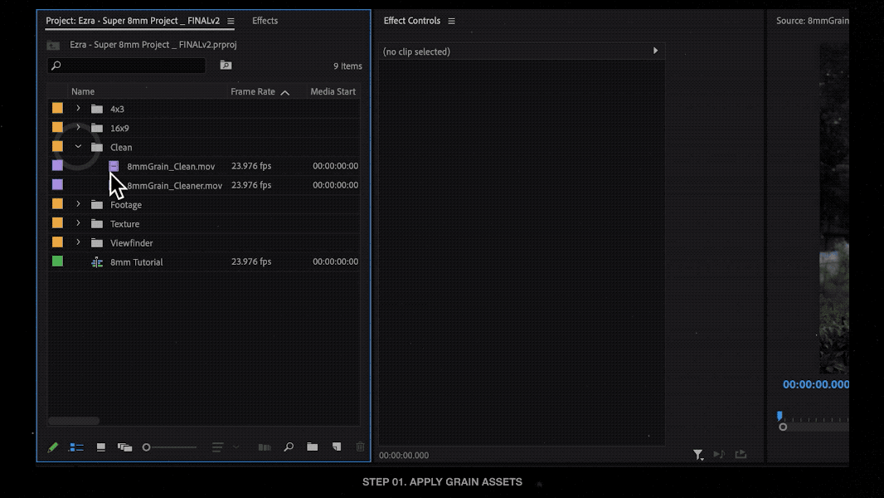Open Sort Icons menu button

217,447
